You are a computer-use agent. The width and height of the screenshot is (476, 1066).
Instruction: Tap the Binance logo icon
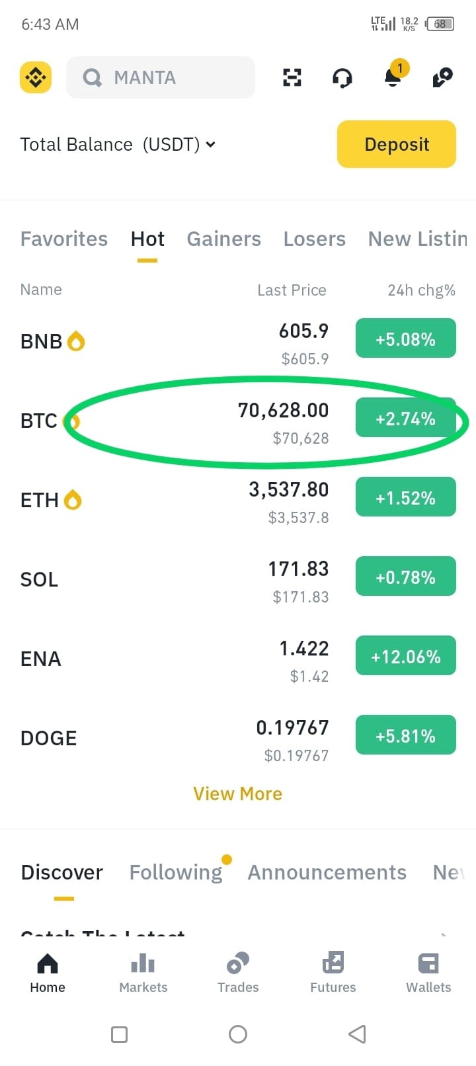click(x=36, y=77)
